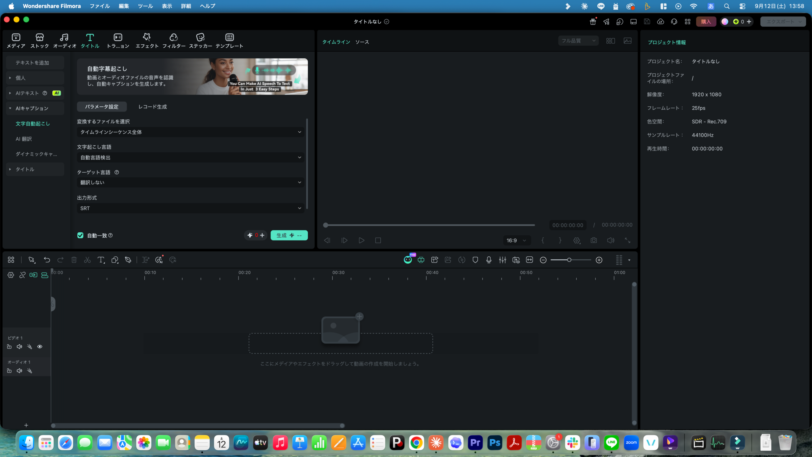812x457 pixels.
Task: Open the 変換するファイルを選択 dropdown
Action: coord(190,132)
